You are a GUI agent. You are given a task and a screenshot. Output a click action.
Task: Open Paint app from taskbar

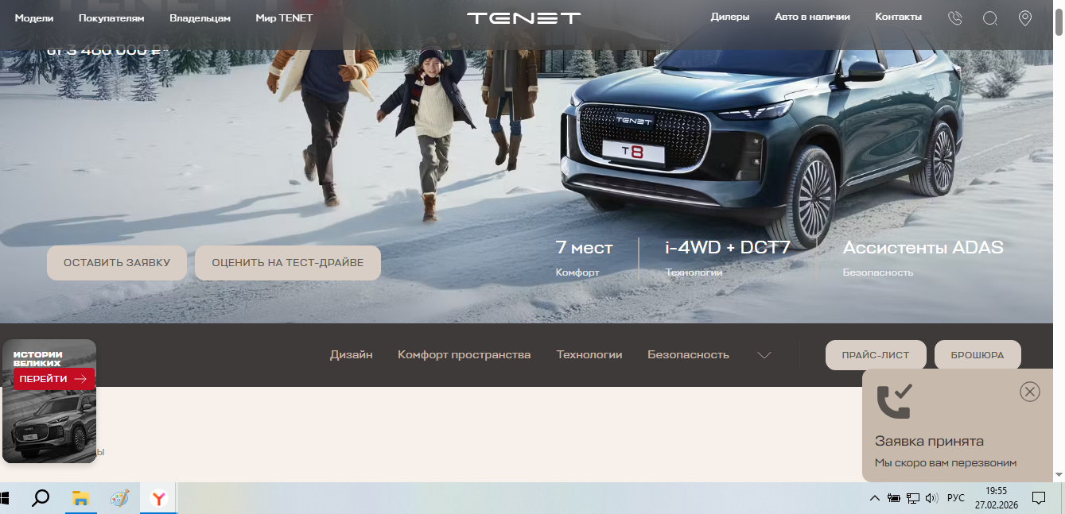click(119, 498)
